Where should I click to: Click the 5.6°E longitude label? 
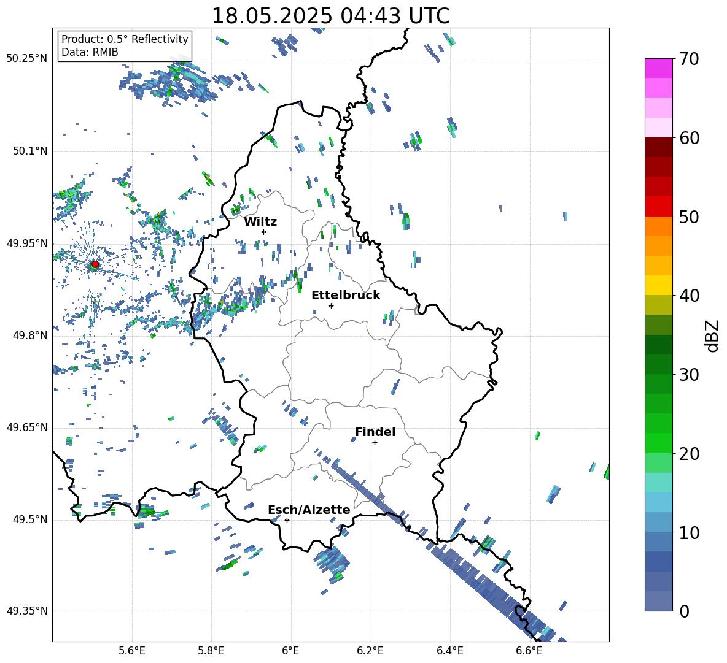(x=132, y=651)
